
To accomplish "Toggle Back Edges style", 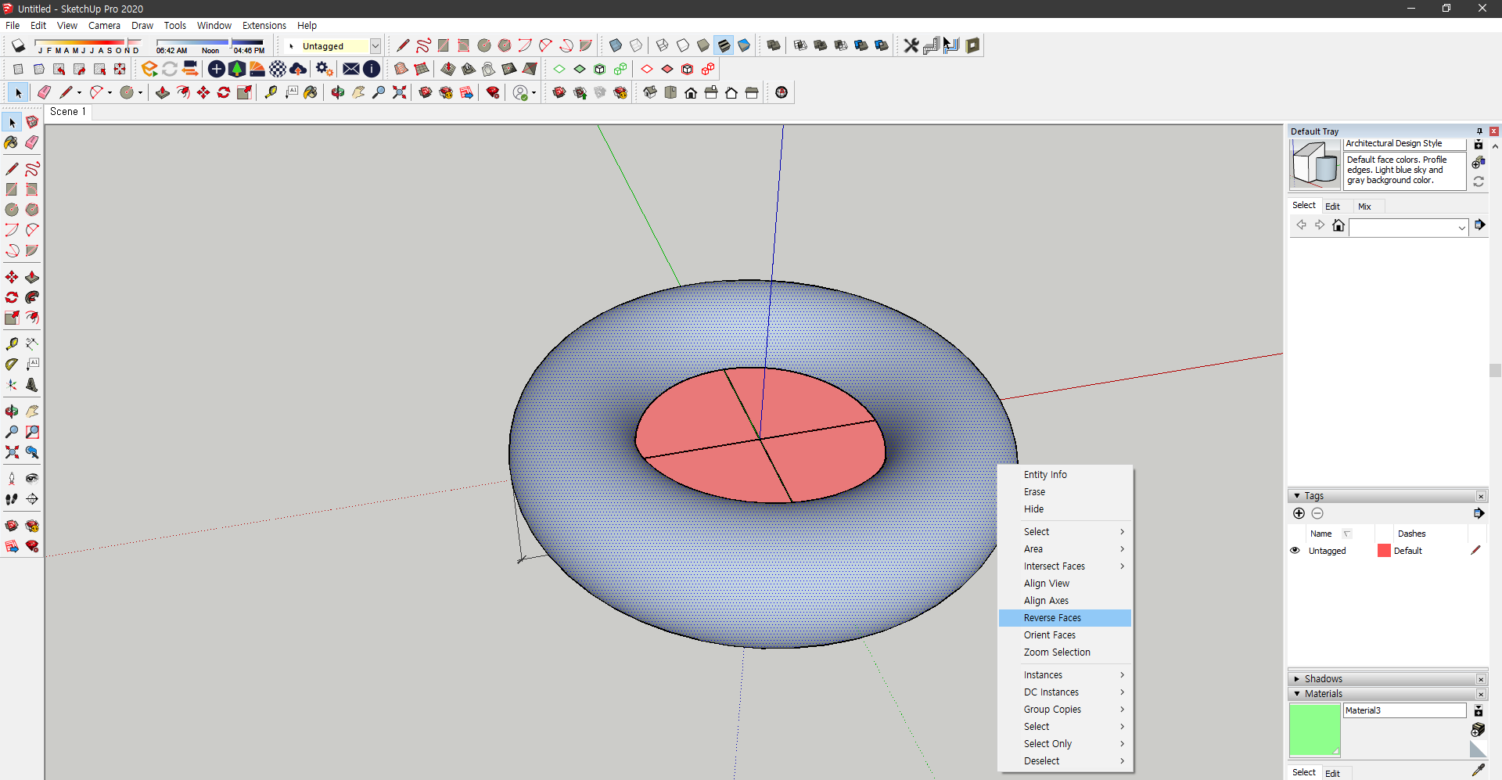I will pyautogui.click(x=636, y=45).
